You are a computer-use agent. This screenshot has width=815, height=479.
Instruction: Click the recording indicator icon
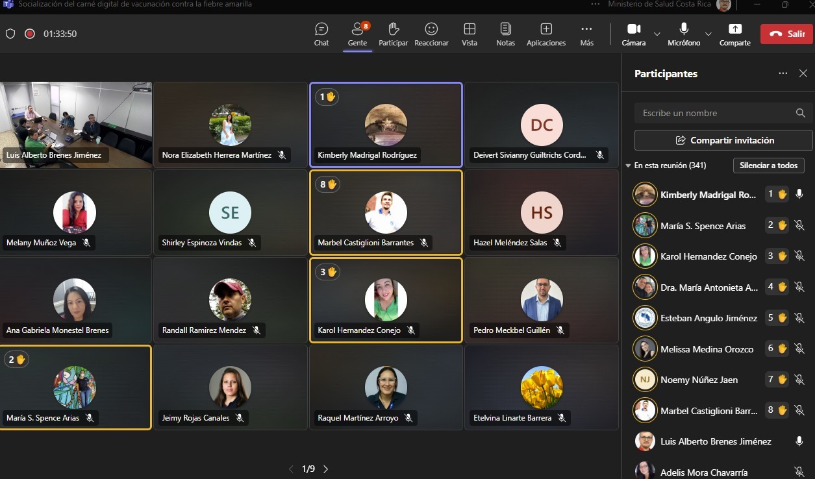[29, 34]
